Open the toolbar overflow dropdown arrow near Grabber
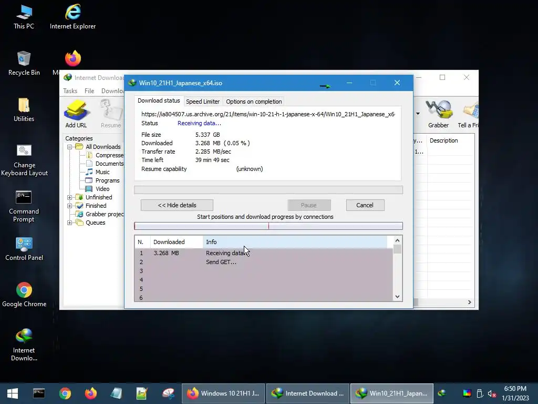This screenshot has width=538, height=404. click(418, 114)
